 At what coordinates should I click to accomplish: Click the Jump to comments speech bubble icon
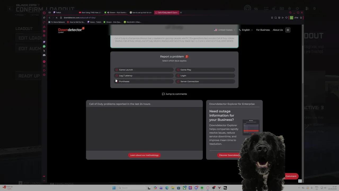click(x=163, y=94)
